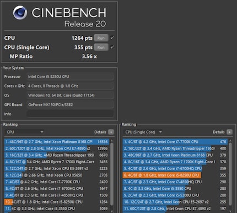The height and width of the screenshot is (213, 237).
Task: Open Details arrow in CPU ranking panel
Action: click(111, 132)
